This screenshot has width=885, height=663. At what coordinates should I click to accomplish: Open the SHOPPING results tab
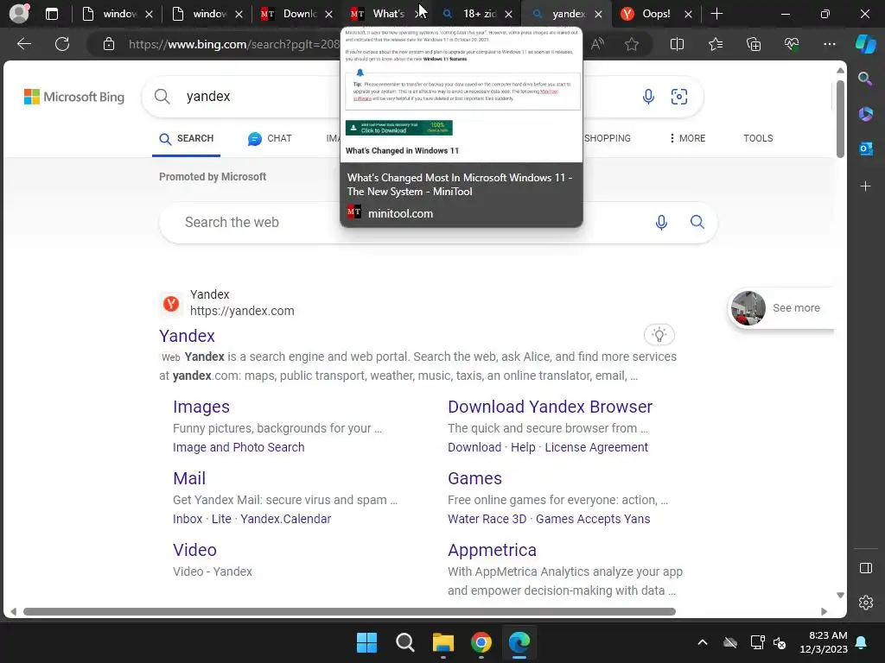tap(608, 138)
